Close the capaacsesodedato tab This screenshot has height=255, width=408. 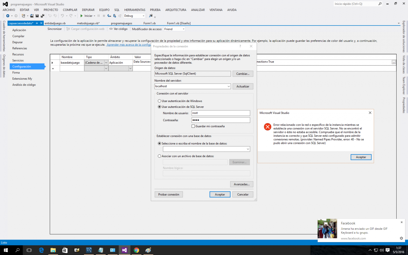[41, 23]
